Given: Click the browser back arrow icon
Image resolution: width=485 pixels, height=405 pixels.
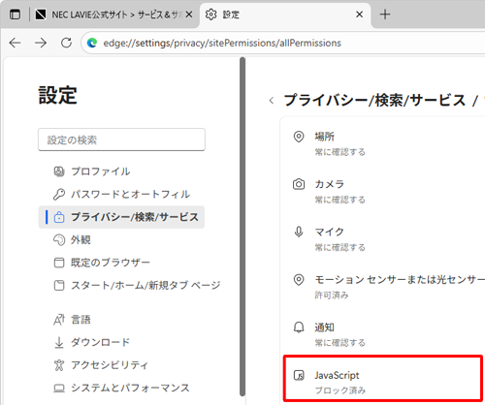Looking at the screenshot, I should click(15, 43).
